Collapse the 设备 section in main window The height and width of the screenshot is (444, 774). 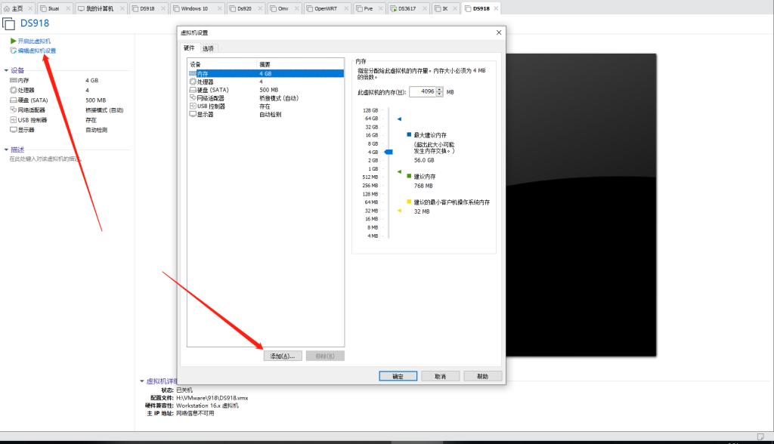pos(6,70)
